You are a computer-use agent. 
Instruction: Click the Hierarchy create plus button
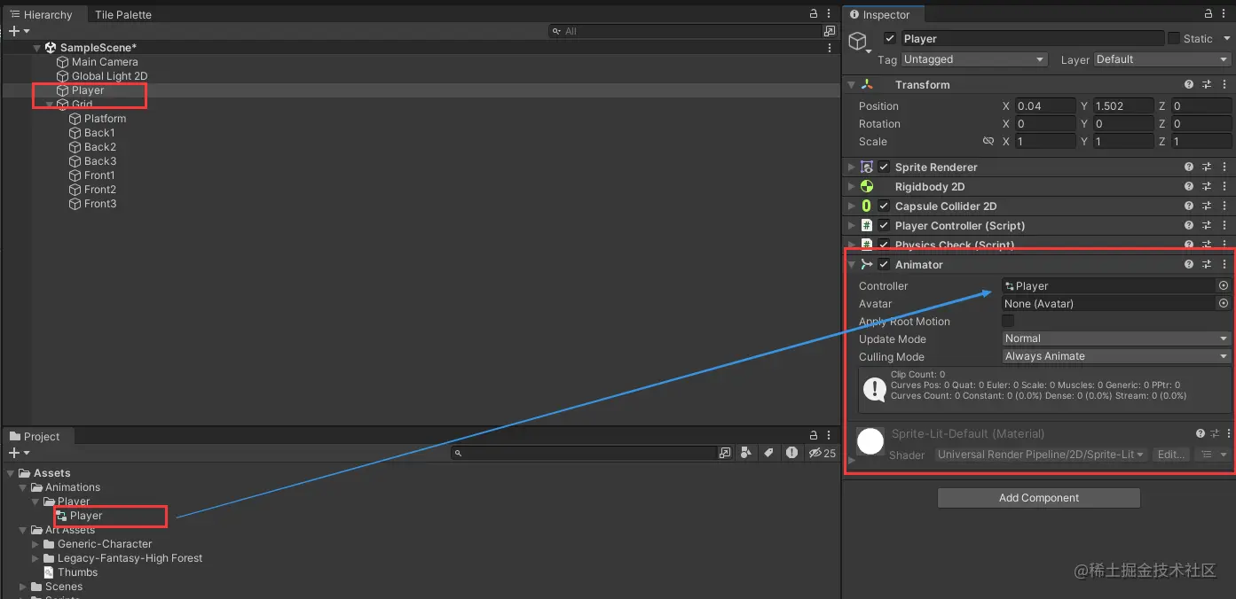click(x=13, y=31)
